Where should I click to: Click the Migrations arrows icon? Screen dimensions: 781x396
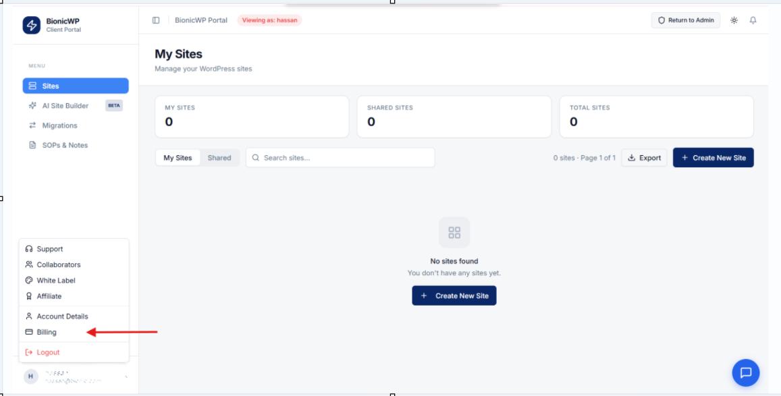32,125
